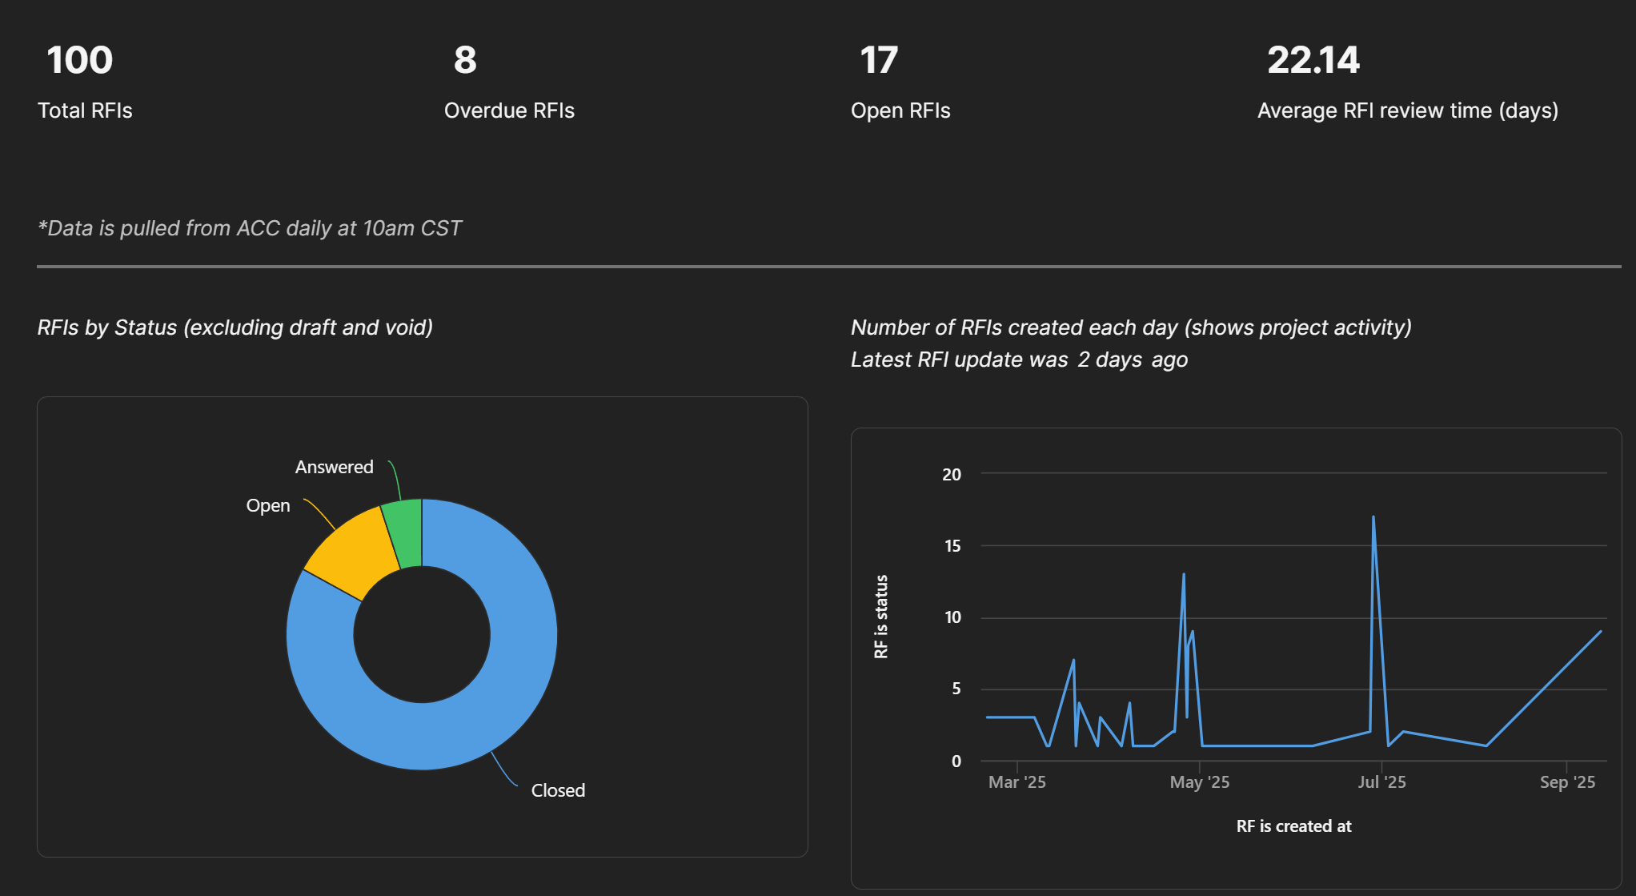This screenshot has width=1636, height=896.
Task: Click the Sep '25 axis tick label
Action: pyautogui.click(x=1567, y=782)
